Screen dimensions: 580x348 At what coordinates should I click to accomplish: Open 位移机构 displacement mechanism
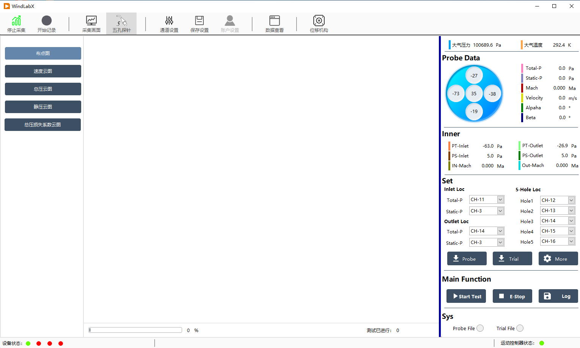tap(319, 24)
